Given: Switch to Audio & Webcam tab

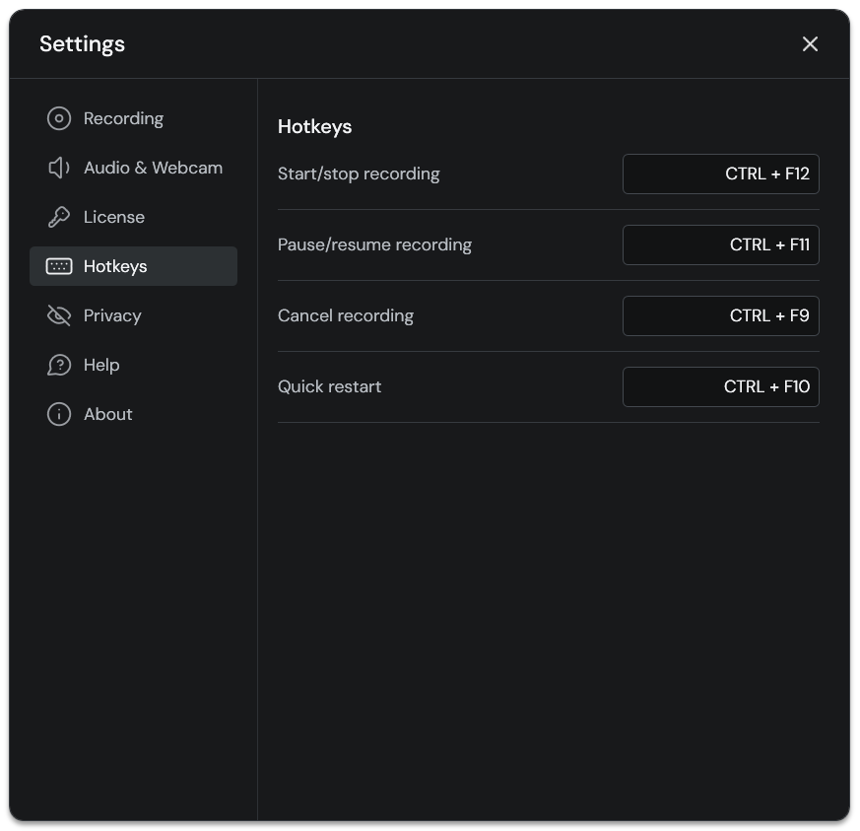Looking at the screenshot, I should pyautogui.click(x=153, y=168).
